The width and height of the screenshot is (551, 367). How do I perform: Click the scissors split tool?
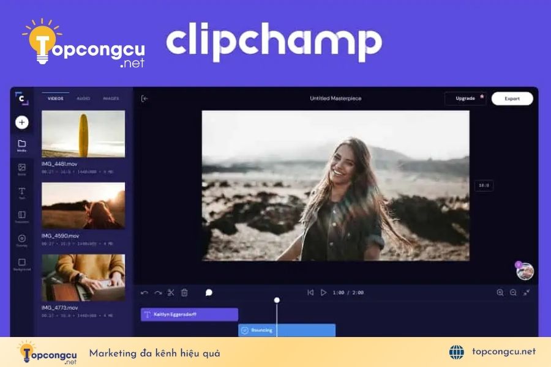tap(171, 292)
